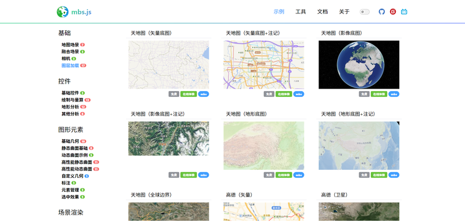The image size is (465, 222).
Task: Click 在线体验 button under 天地图（矢量底图）
Action: coord(188,94)
